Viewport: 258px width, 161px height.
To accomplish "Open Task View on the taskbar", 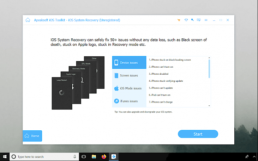I will [x=84, y=157].
